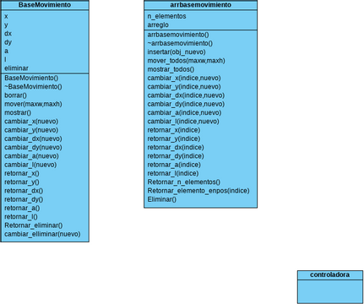Select borrar() operation
364x304 pixels.
click(x=15, y=95)
